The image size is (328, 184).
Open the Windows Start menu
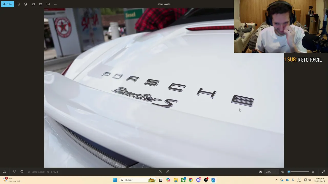click(115, 180)
